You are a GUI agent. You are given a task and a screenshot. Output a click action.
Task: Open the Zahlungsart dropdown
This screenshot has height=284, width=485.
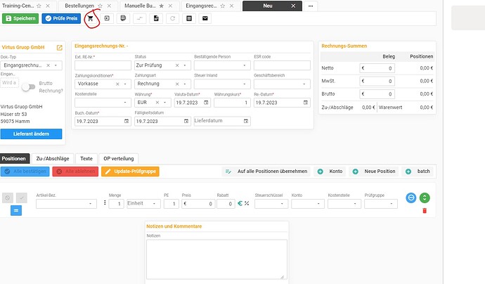point(185,84)
